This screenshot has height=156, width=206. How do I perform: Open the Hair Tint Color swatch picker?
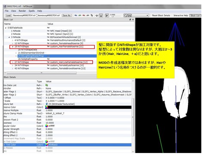(47, 145)
